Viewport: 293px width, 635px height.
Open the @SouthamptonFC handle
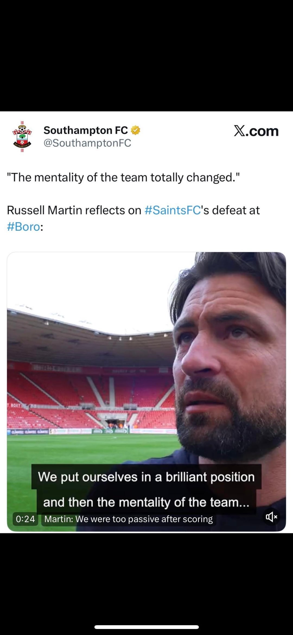(x=87, y=143)
